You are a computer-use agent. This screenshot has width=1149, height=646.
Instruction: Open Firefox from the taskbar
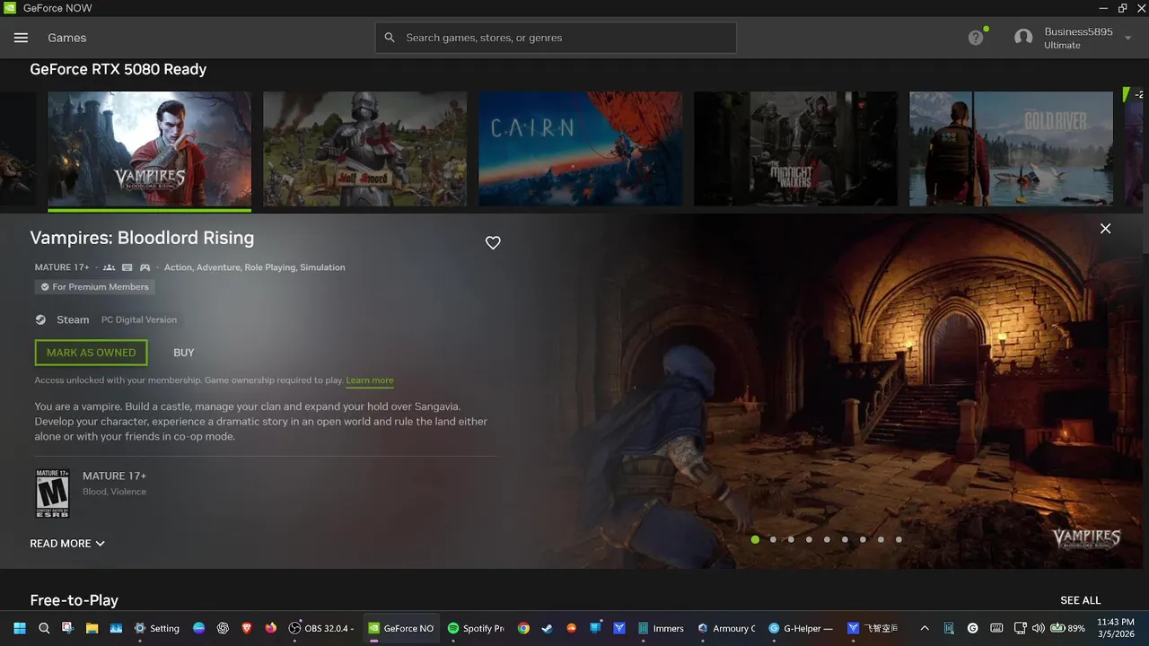[x=271, y=628]
